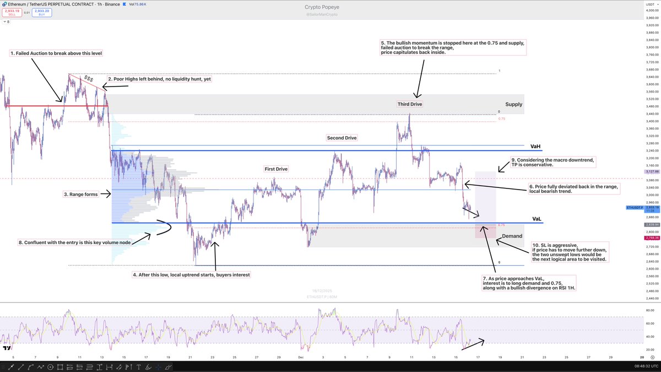Image resolution: width=661 pixels, height=372 pixels.
Task: Click the Ethereum symbol logo icon
Action: coord(4,4)
